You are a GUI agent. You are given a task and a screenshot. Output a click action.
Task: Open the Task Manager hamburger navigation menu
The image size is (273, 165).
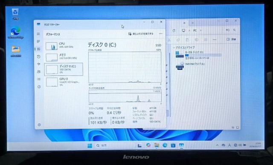click(38, 34)
